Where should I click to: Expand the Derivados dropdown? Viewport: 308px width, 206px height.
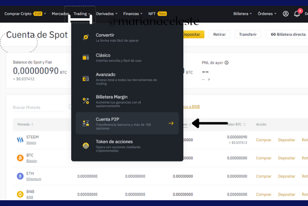point(107,14)
